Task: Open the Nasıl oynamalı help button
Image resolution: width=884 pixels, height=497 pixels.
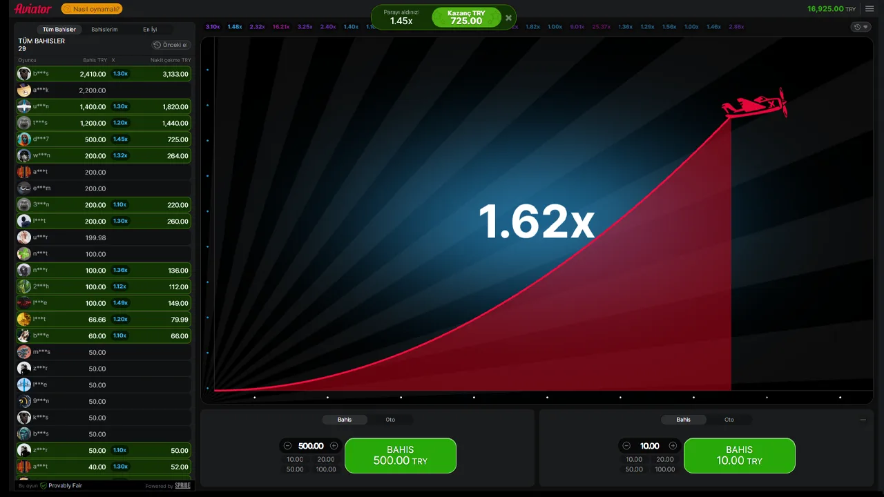Action: pyautogui.click(x=92, y=9)
